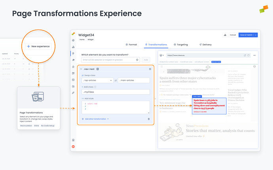Click the folder icon in sidebar

[73, 86]
